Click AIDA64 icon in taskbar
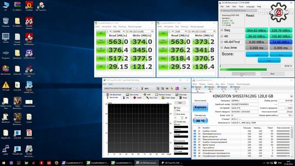Screen dimensions: 295x166 49,163
